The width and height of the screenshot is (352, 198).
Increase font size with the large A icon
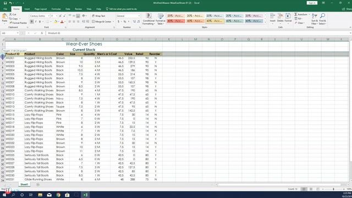pos(61,16)
